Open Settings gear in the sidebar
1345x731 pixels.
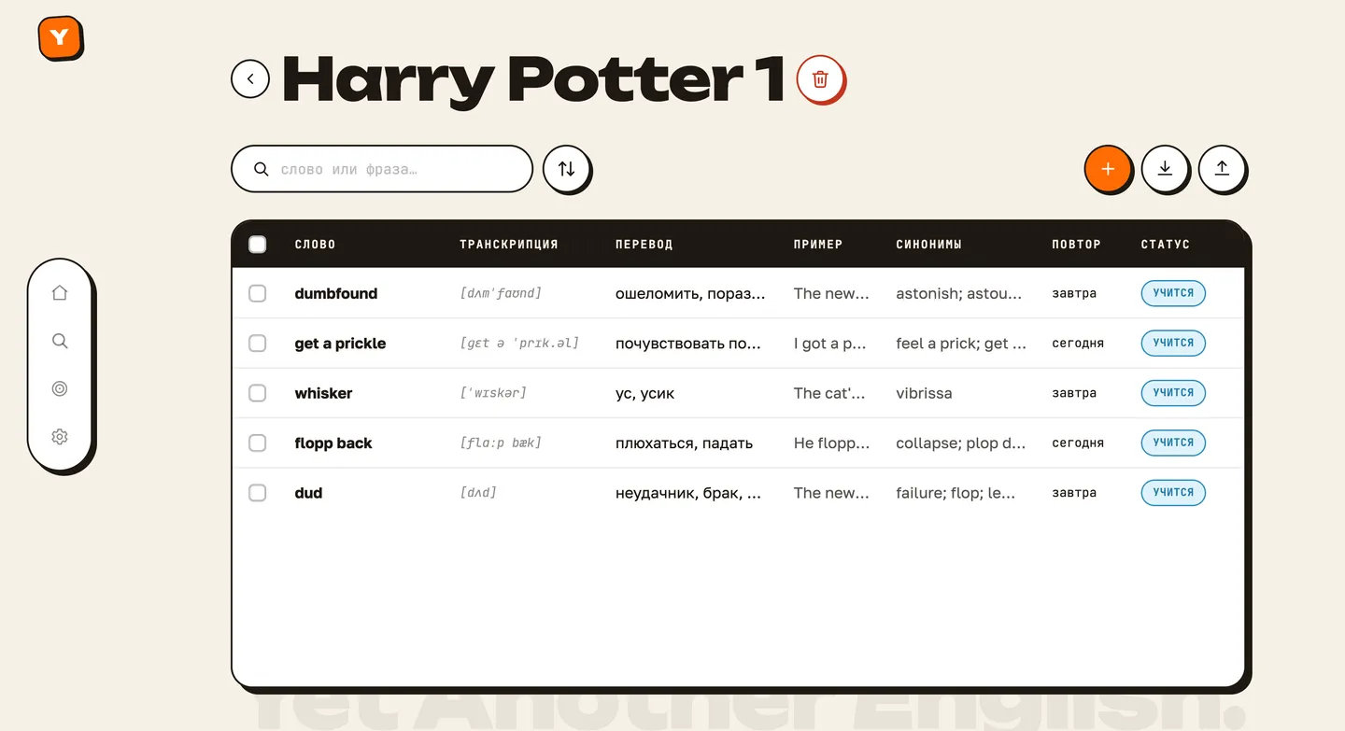click(60, 436)
